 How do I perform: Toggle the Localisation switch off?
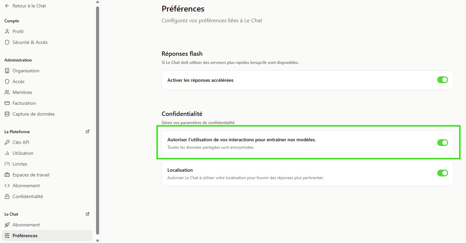tap(442, 173)
